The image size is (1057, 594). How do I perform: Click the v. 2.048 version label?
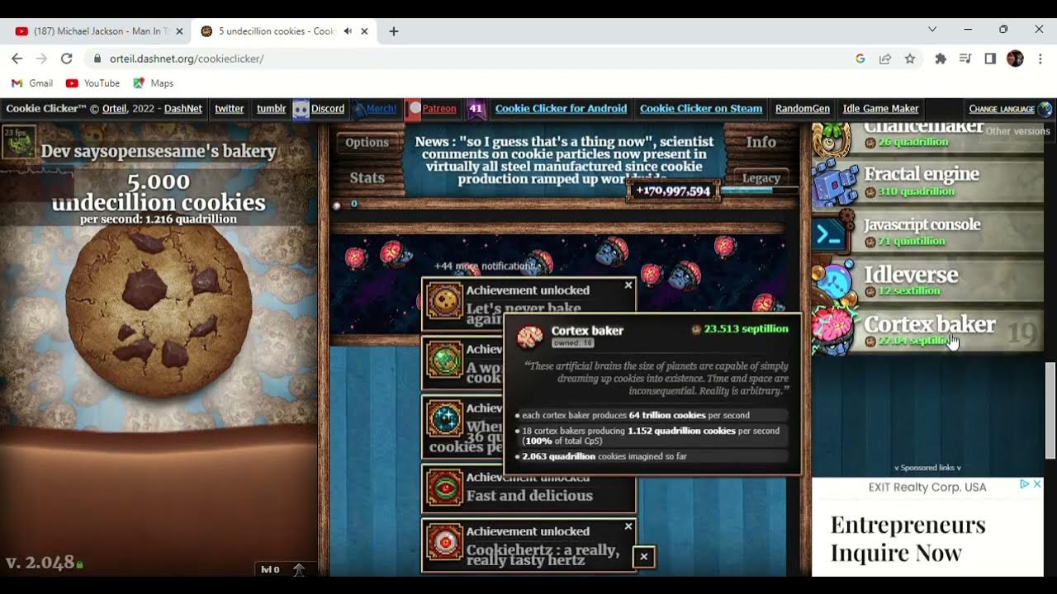point(44,563)
